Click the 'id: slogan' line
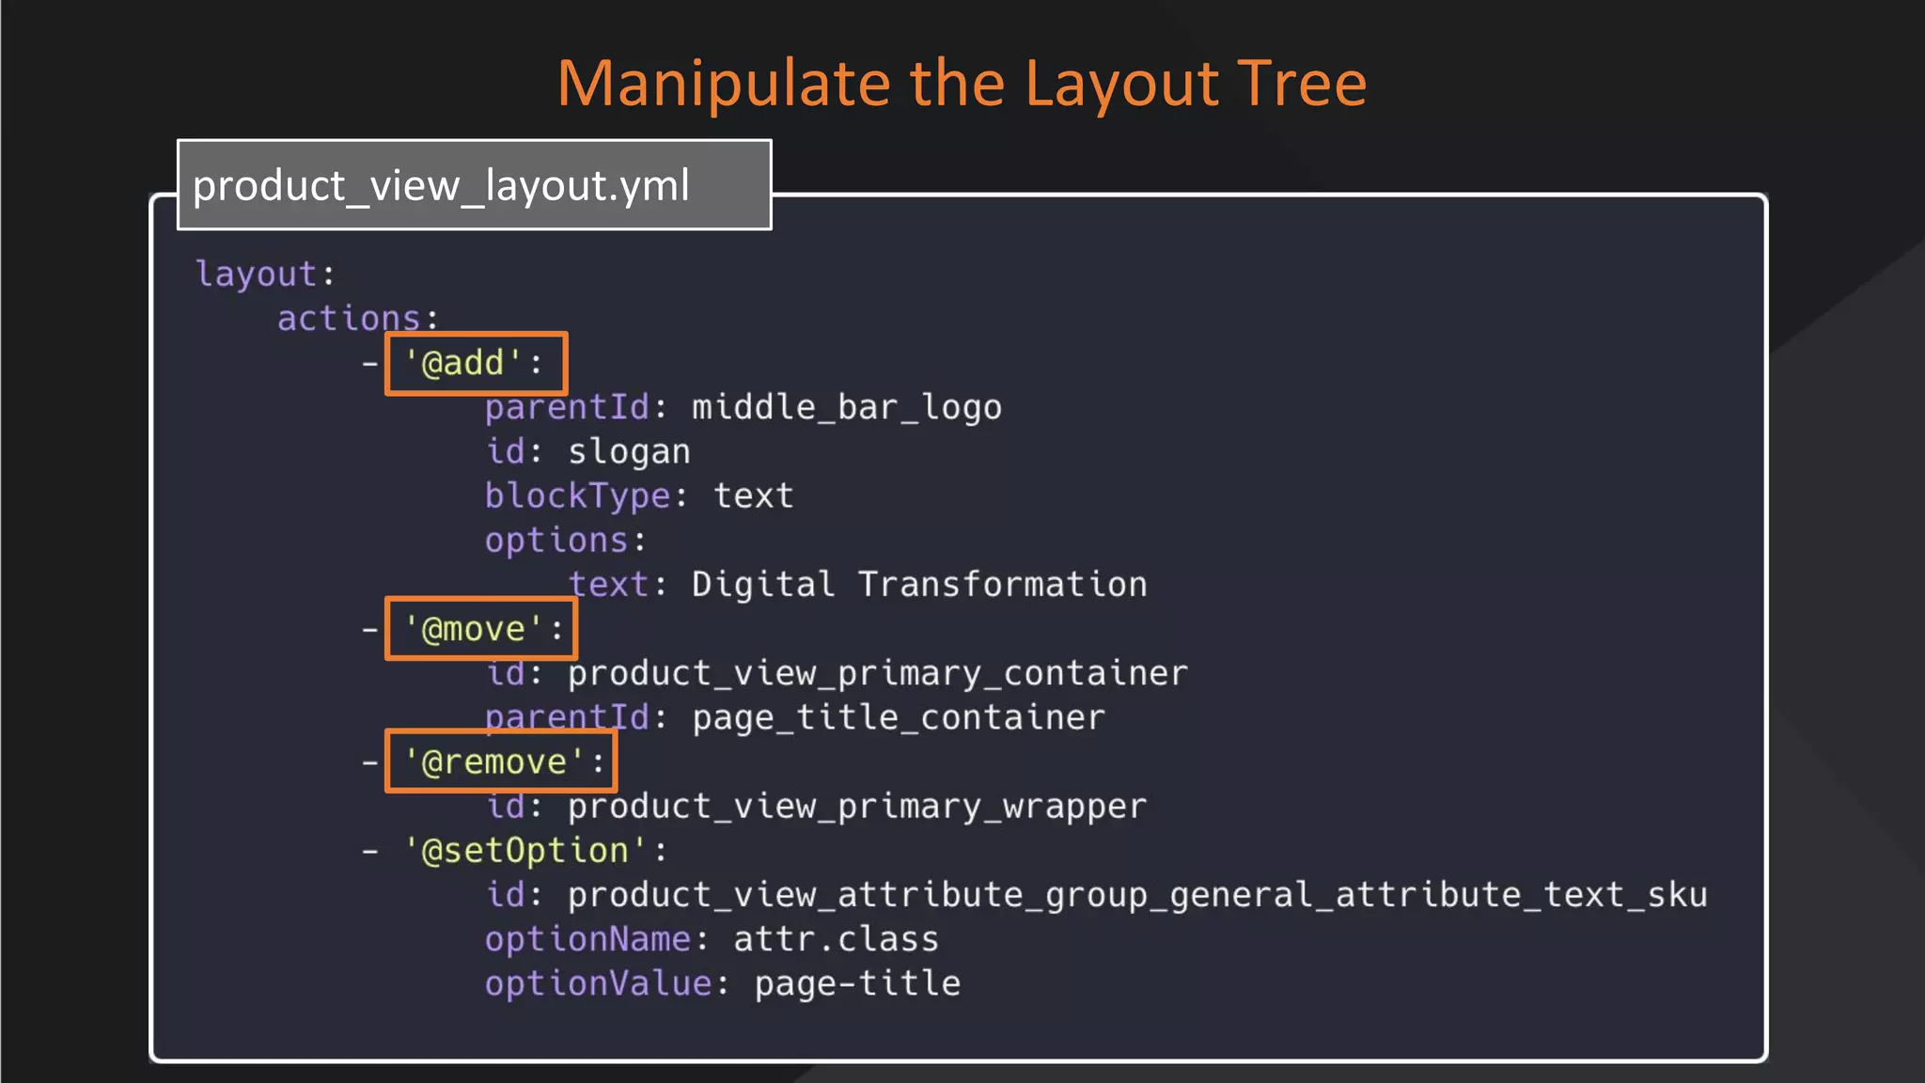Viewport: 1925px width, 1083px height. click(588, 452)
